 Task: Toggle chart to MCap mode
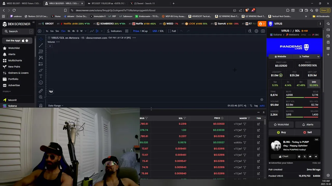pyautogui.click(x=144, y=31)
